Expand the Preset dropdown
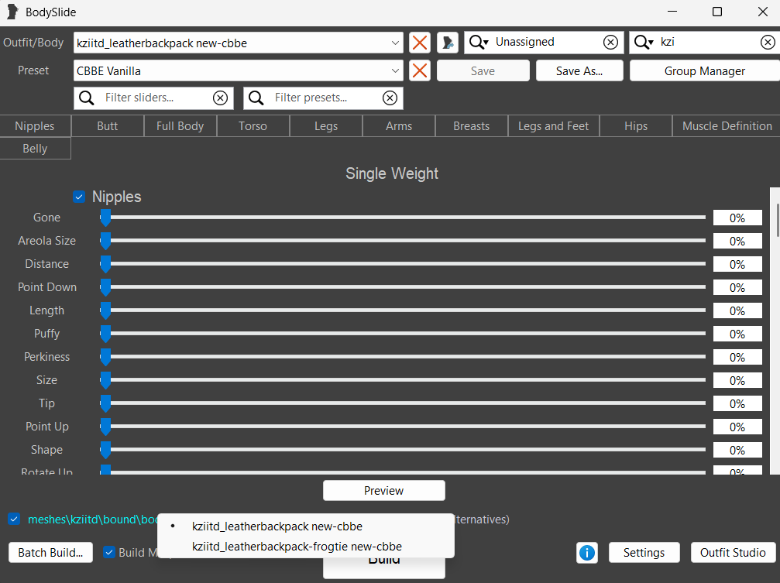 click(x=395, y=70)
